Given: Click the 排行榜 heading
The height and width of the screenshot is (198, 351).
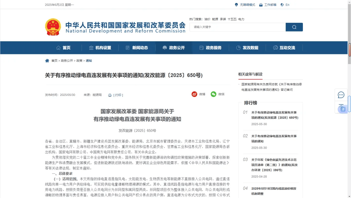Looking at the screenshot, I should (251, 103).
